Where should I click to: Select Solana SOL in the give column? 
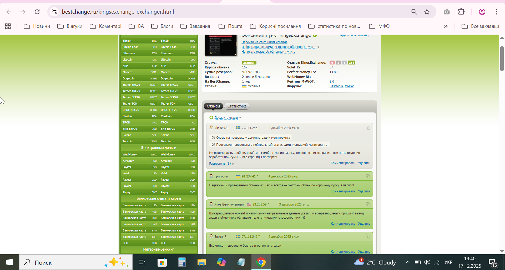139,135
